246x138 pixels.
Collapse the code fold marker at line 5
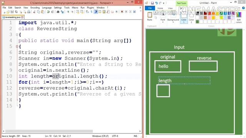coord(17,46)
